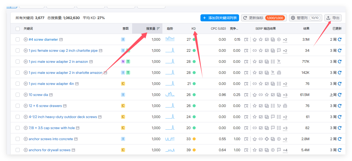Viewport: 352px width, 161px height.
Task: Shopping cart icon in 12 × 6 screw drawers row
Action: pyautogui.click(x=279, y=106)
